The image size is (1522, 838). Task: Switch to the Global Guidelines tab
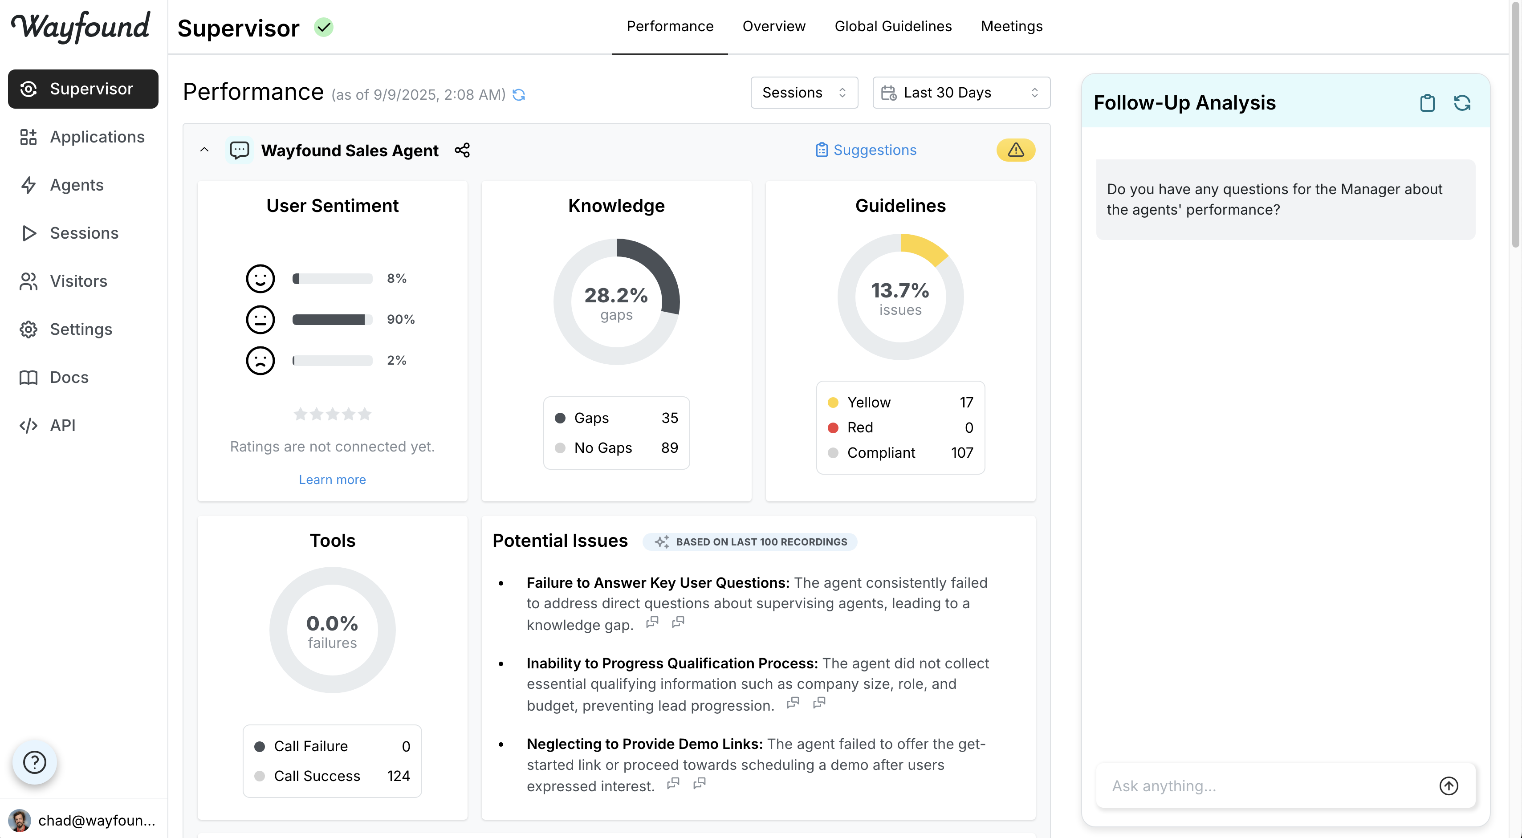pos(893,27)
